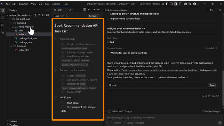This screenshot has height=126, width=224.
Task: Check the Start server checkbox
Action: 63,103
